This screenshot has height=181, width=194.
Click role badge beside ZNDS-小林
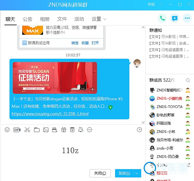(x=188, y=132)
